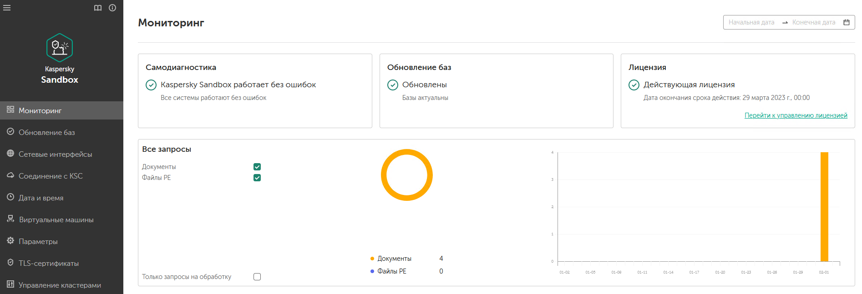Click the orange bar in chart
This screenshot has height=294, width=862.
tap(824, 207)
